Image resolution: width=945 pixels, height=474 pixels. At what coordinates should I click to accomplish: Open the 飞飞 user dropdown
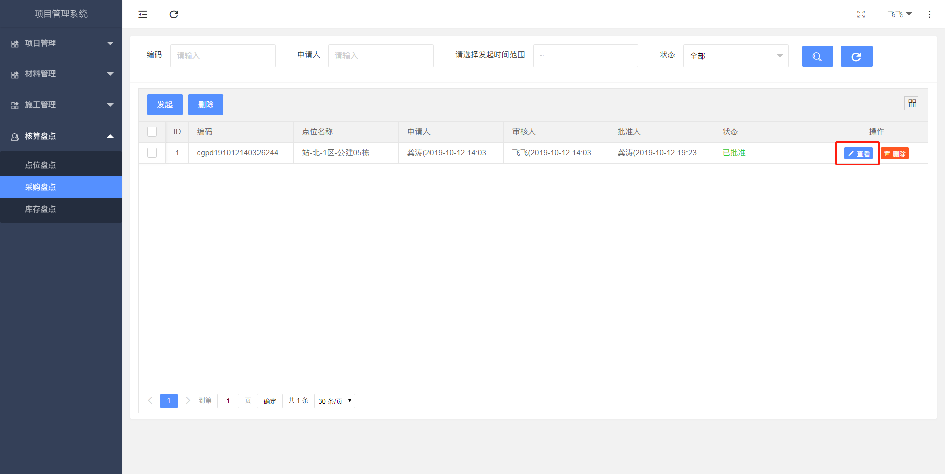coord(900,14)
